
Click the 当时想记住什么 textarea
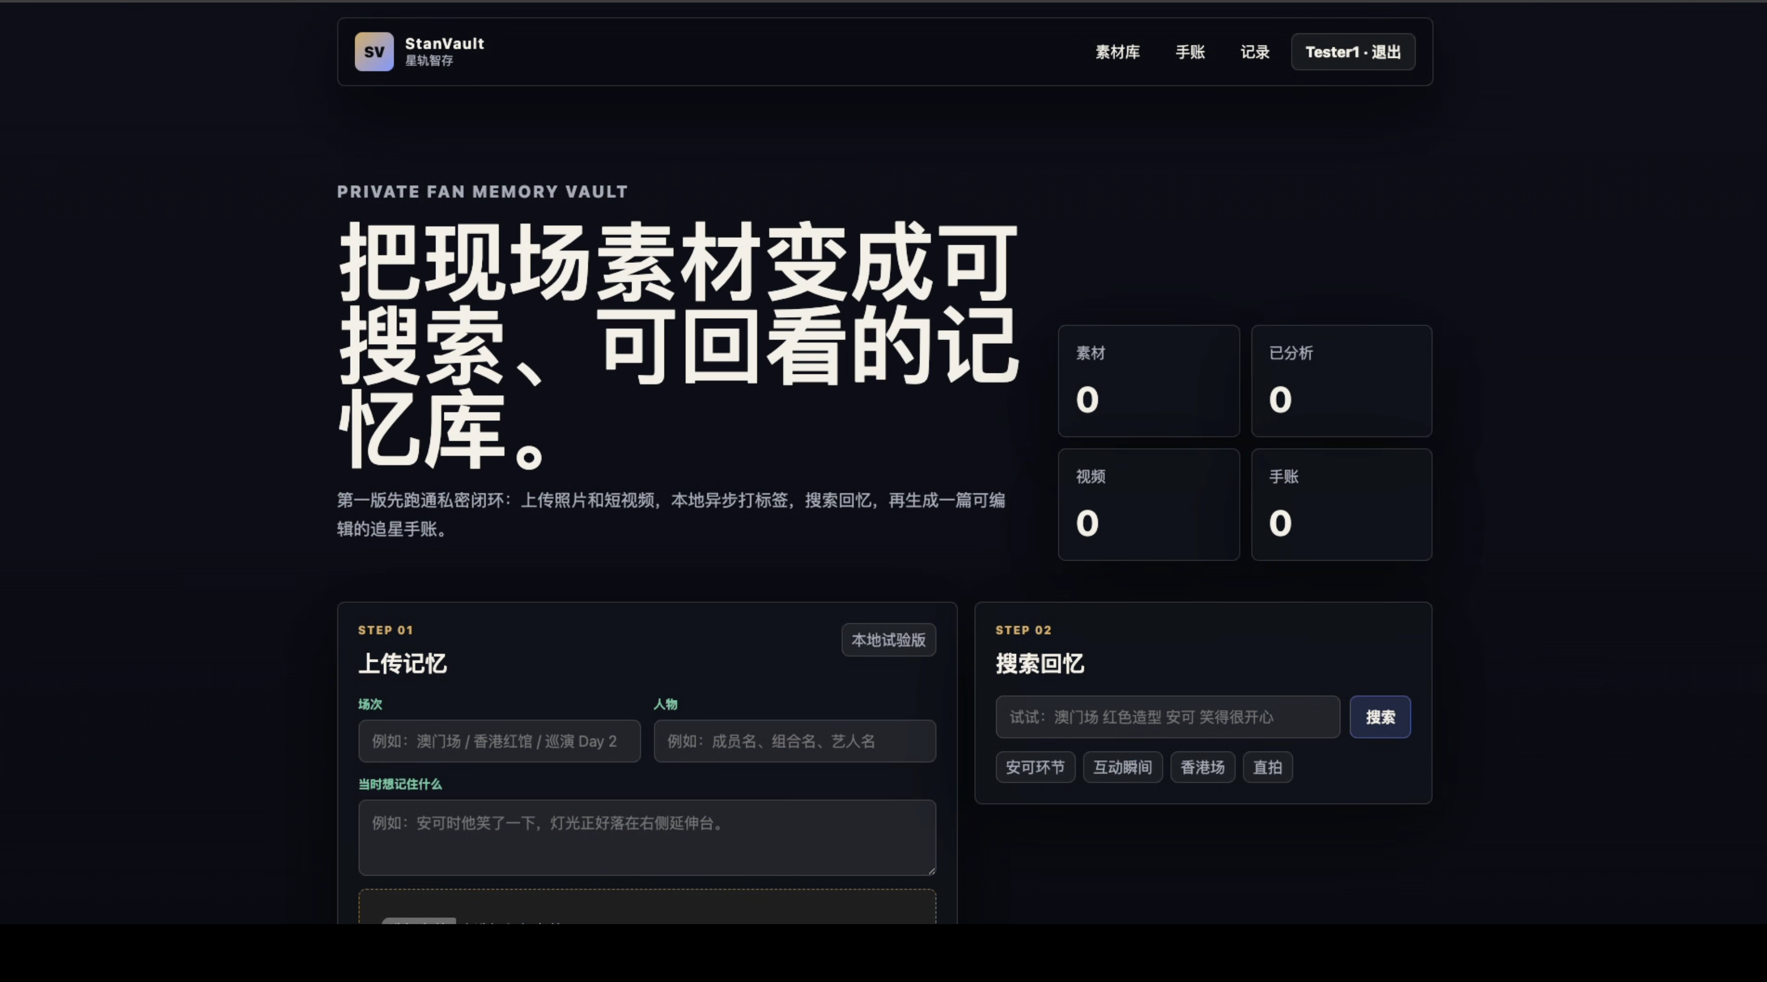coord(647,838)
